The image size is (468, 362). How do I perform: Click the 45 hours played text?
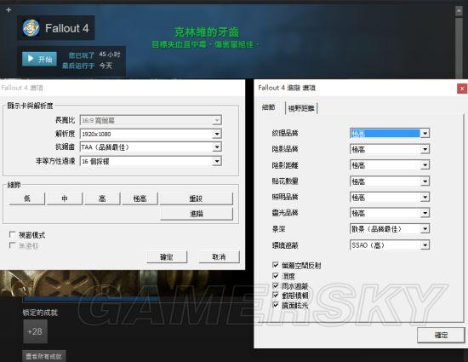point(110,55)
